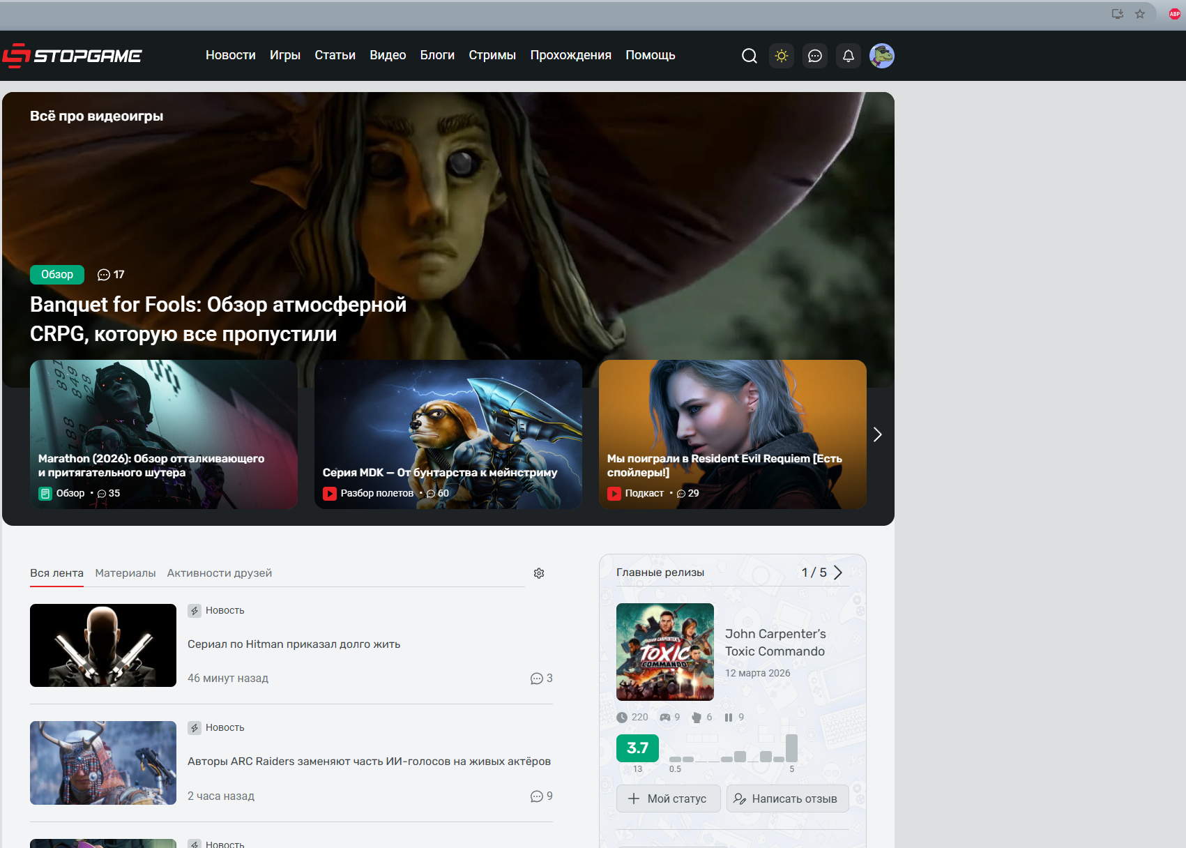Screen dimensions: 1186x848
Task: Click the StopGame logo
Action: 73,56
